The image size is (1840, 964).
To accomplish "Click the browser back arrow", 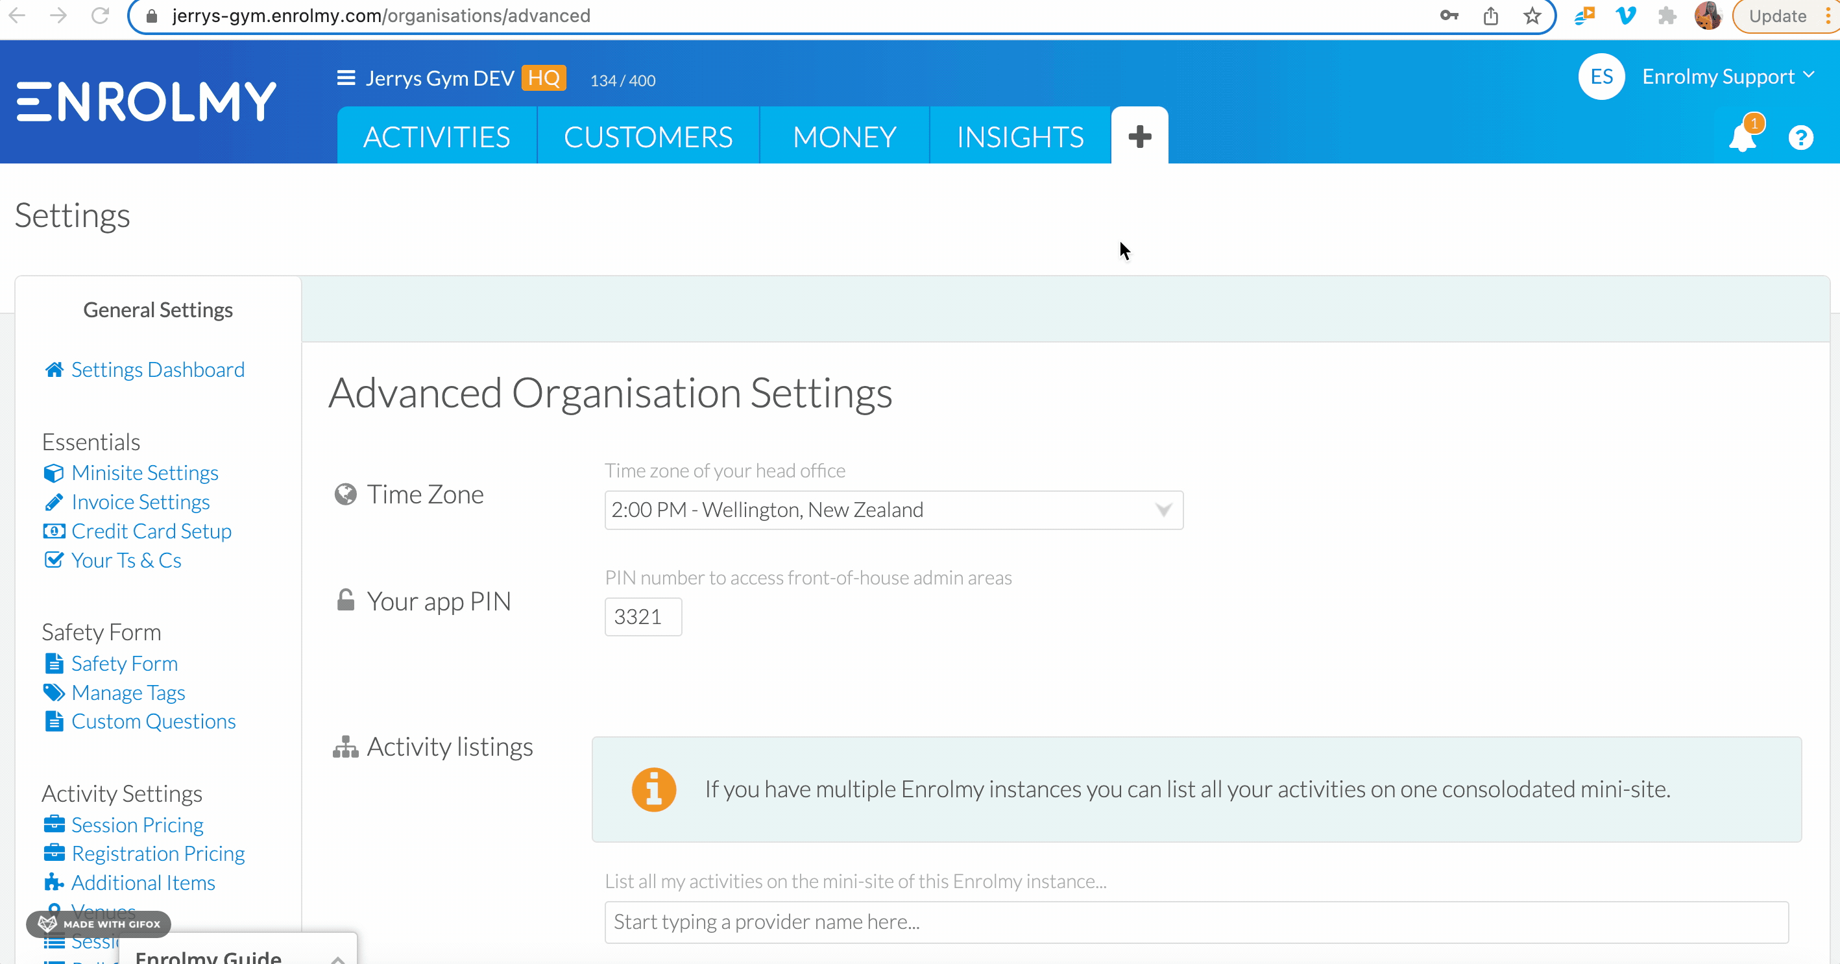I will (x=16, y=15).
